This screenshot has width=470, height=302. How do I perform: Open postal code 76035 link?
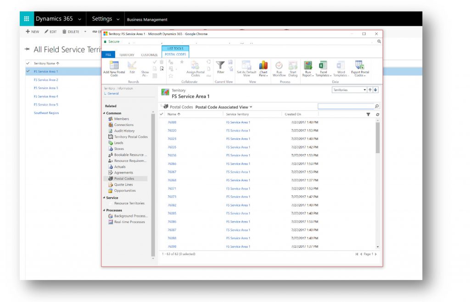coord(172,147)
